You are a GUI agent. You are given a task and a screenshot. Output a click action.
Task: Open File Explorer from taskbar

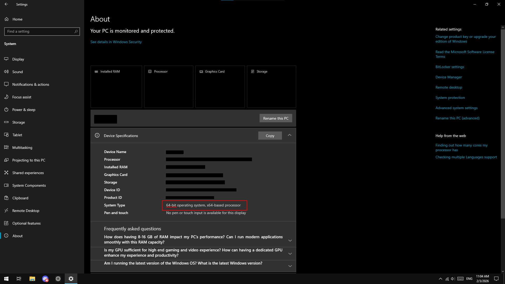[32, 279]
